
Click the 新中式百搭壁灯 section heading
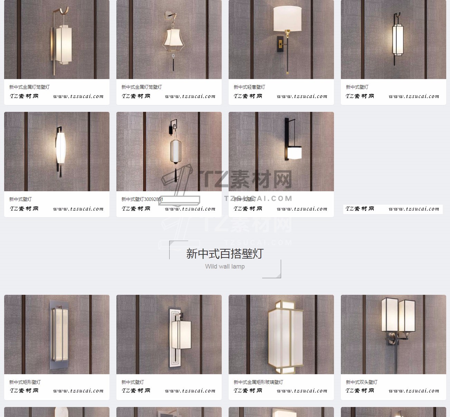tap(225, 254)
